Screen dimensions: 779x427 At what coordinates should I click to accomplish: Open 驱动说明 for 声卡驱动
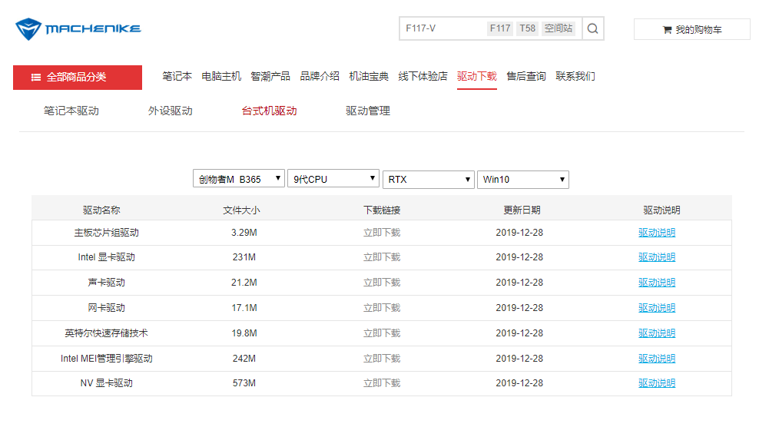click(x=657, y=283)
